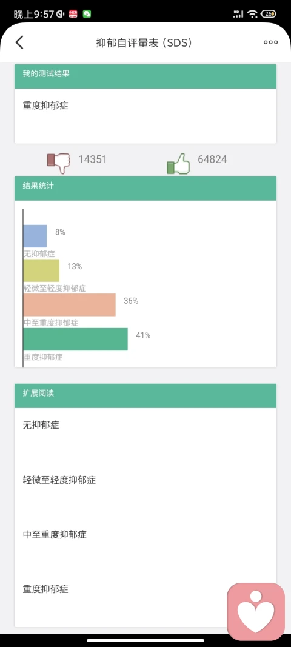Tap the battery indicator icon
This screenshot has height=647, width=291.
(x=269, y=14)
